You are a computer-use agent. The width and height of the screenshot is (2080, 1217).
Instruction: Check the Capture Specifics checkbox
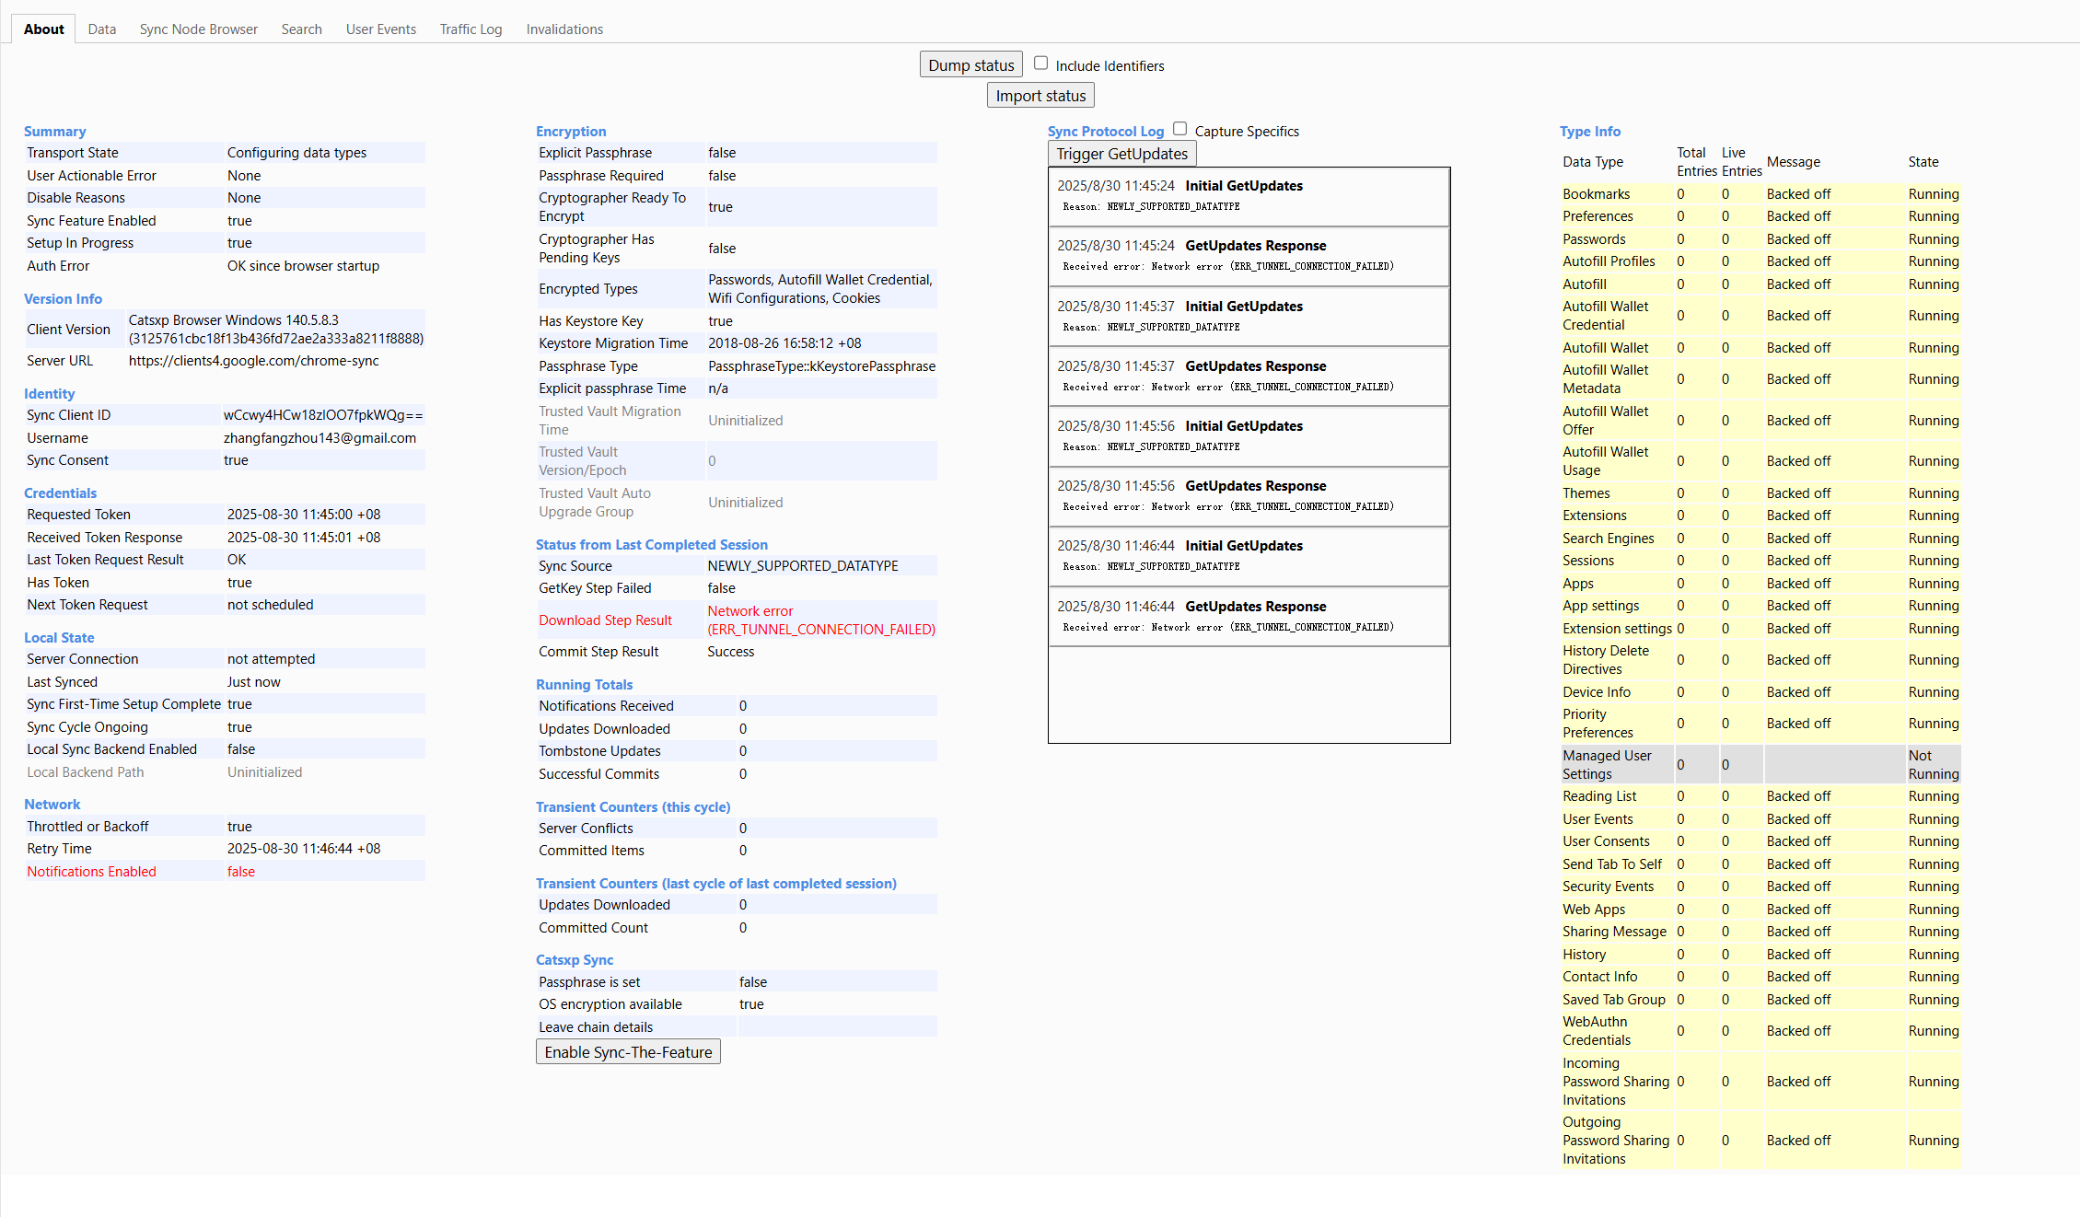coord(1180,129)
